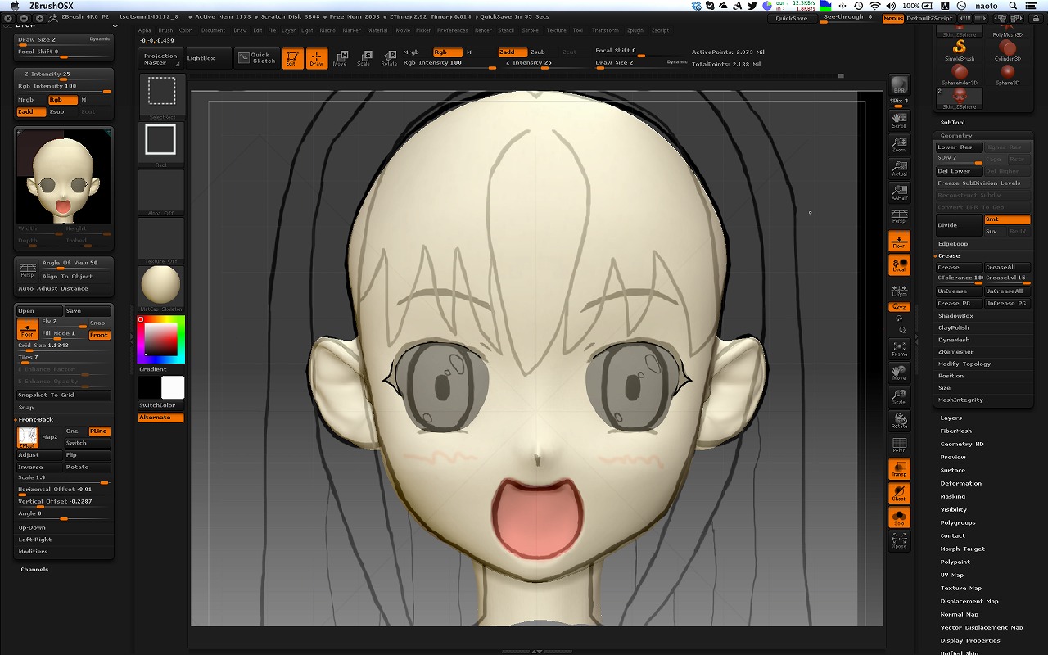Image resolution: width=1048 pixels, height=655 pixels.
Task: Click the AAHalf icon
Action: click(899, 193)
